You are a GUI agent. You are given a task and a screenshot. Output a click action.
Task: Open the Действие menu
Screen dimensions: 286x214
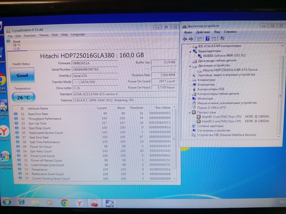tap(203, 32)
